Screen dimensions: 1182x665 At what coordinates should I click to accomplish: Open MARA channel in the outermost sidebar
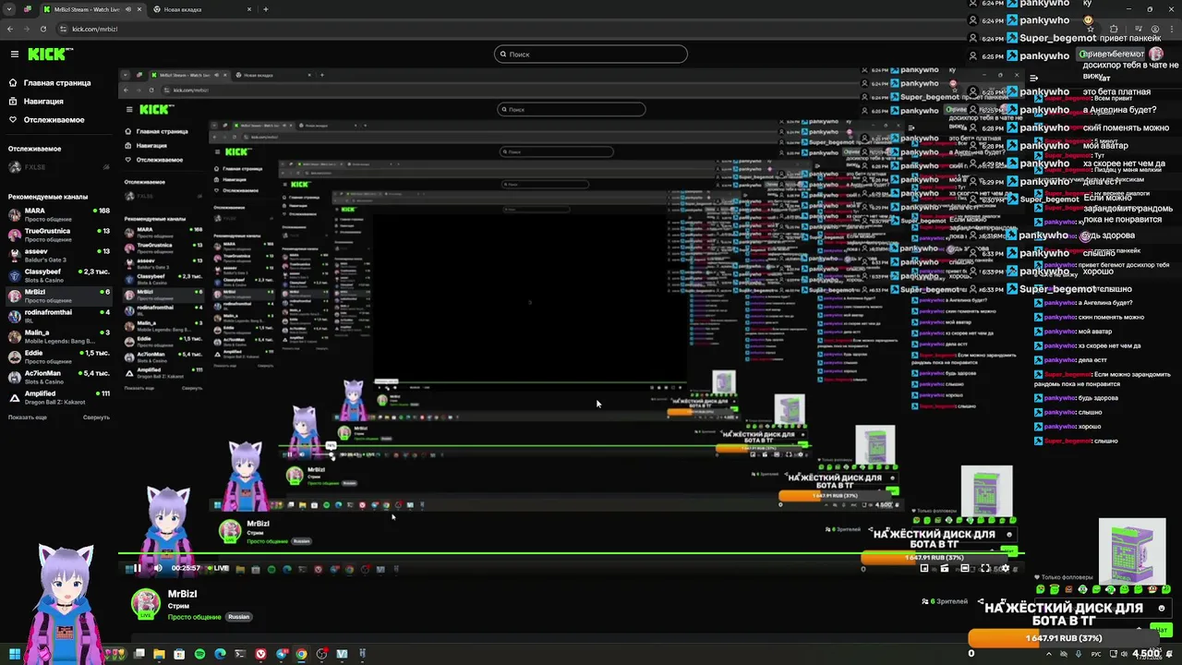click(58, 214)
